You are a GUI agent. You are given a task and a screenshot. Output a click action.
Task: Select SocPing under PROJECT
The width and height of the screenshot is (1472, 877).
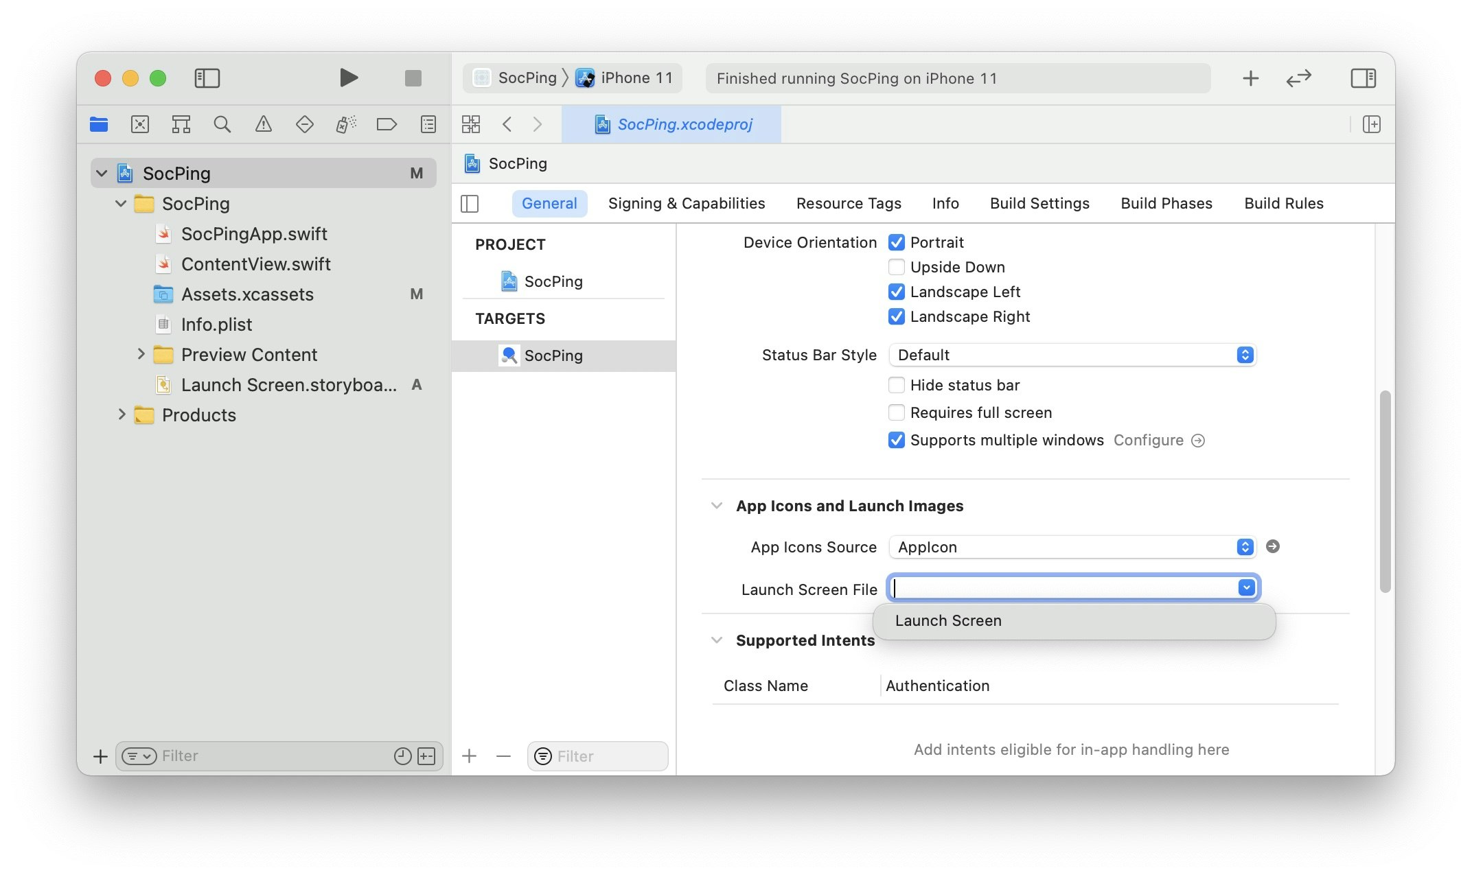[x=542, y=281]
